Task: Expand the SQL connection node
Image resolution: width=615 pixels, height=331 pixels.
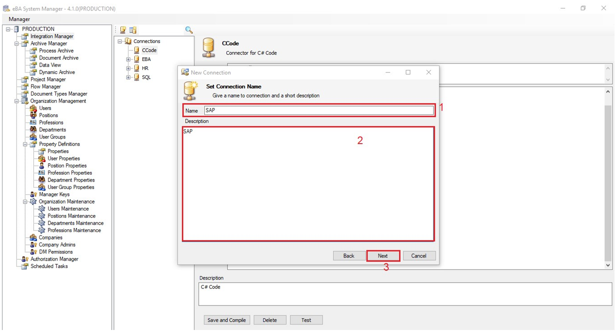Action: coord(128,77)
